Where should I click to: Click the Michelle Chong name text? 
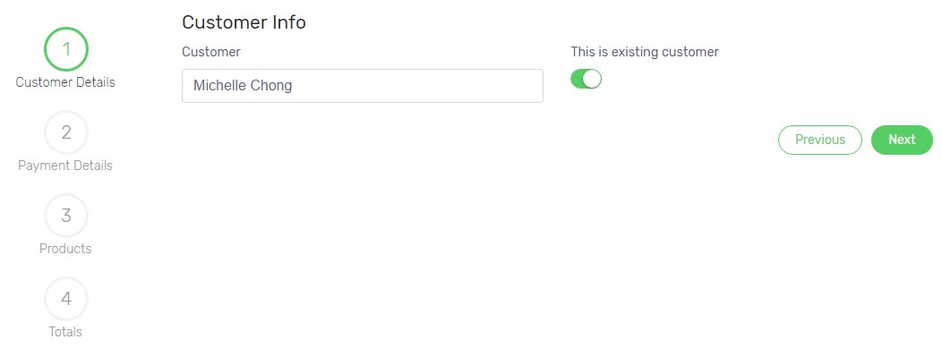243,86
